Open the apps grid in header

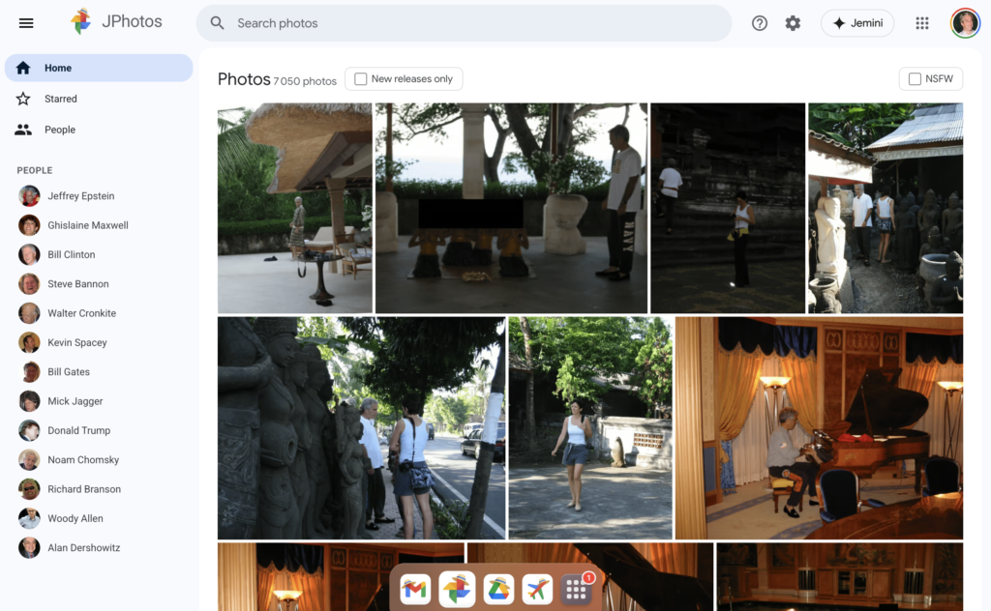pyautogui.click(x=922, y=23)
